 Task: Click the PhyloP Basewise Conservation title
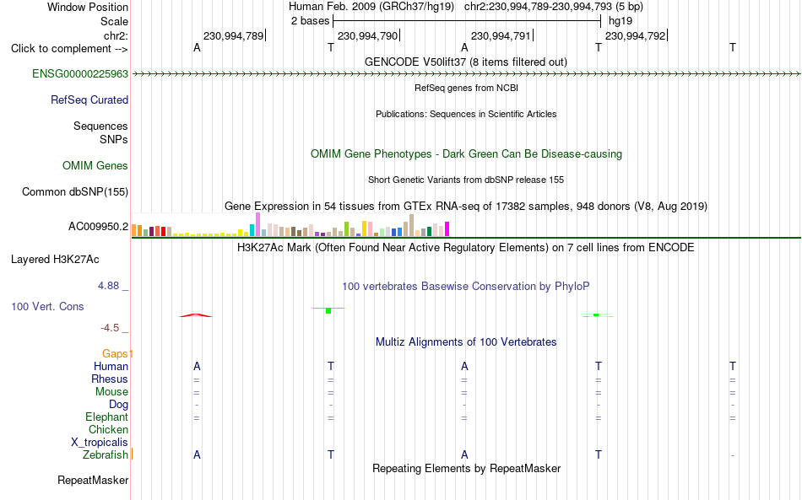click(x=465, y=287)
